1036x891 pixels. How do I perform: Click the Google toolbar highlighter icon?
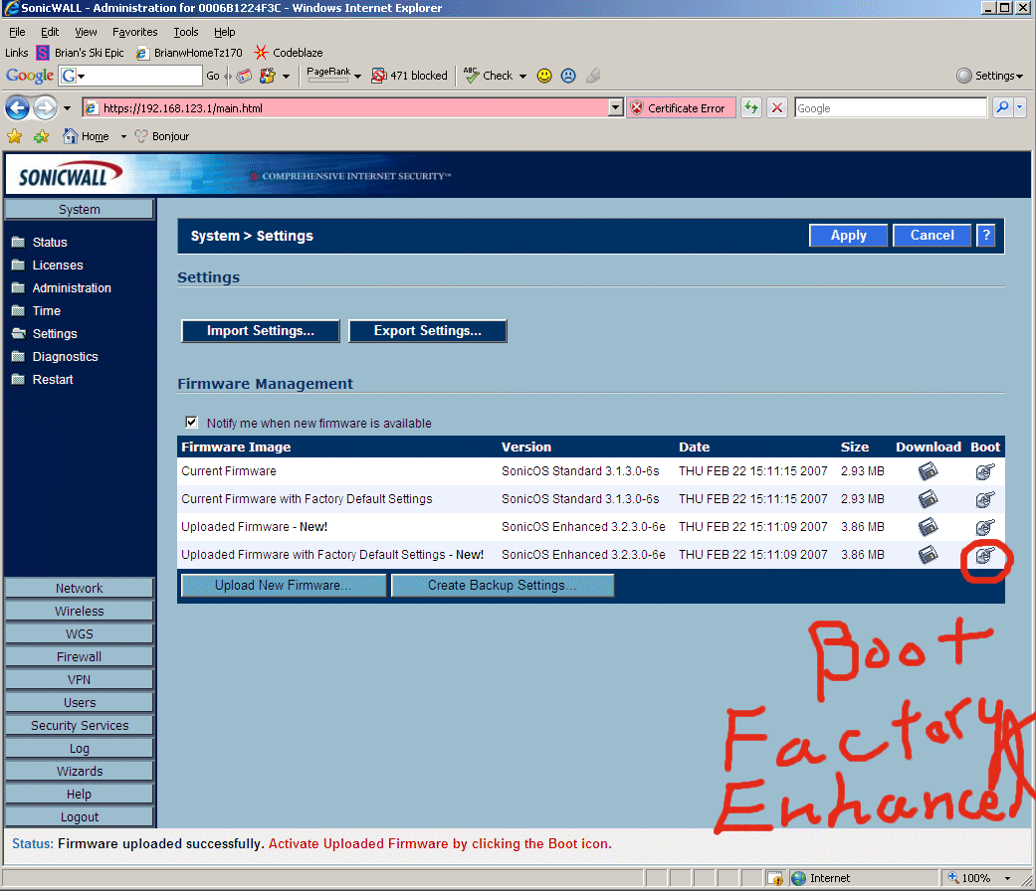click(593, 76)
